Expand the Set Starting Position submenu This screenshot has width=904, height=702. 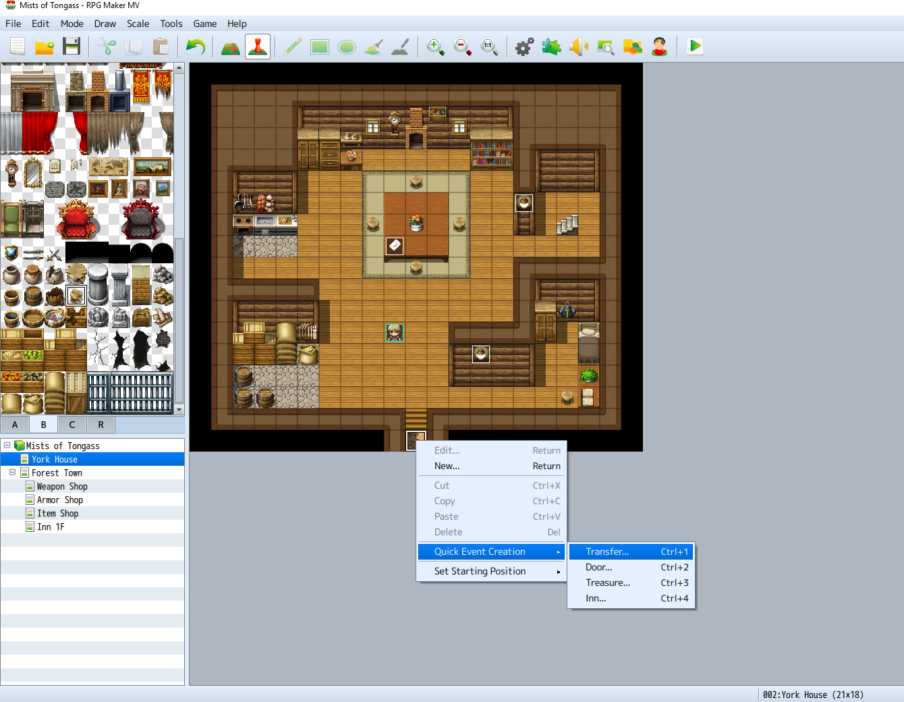point(491,571)
